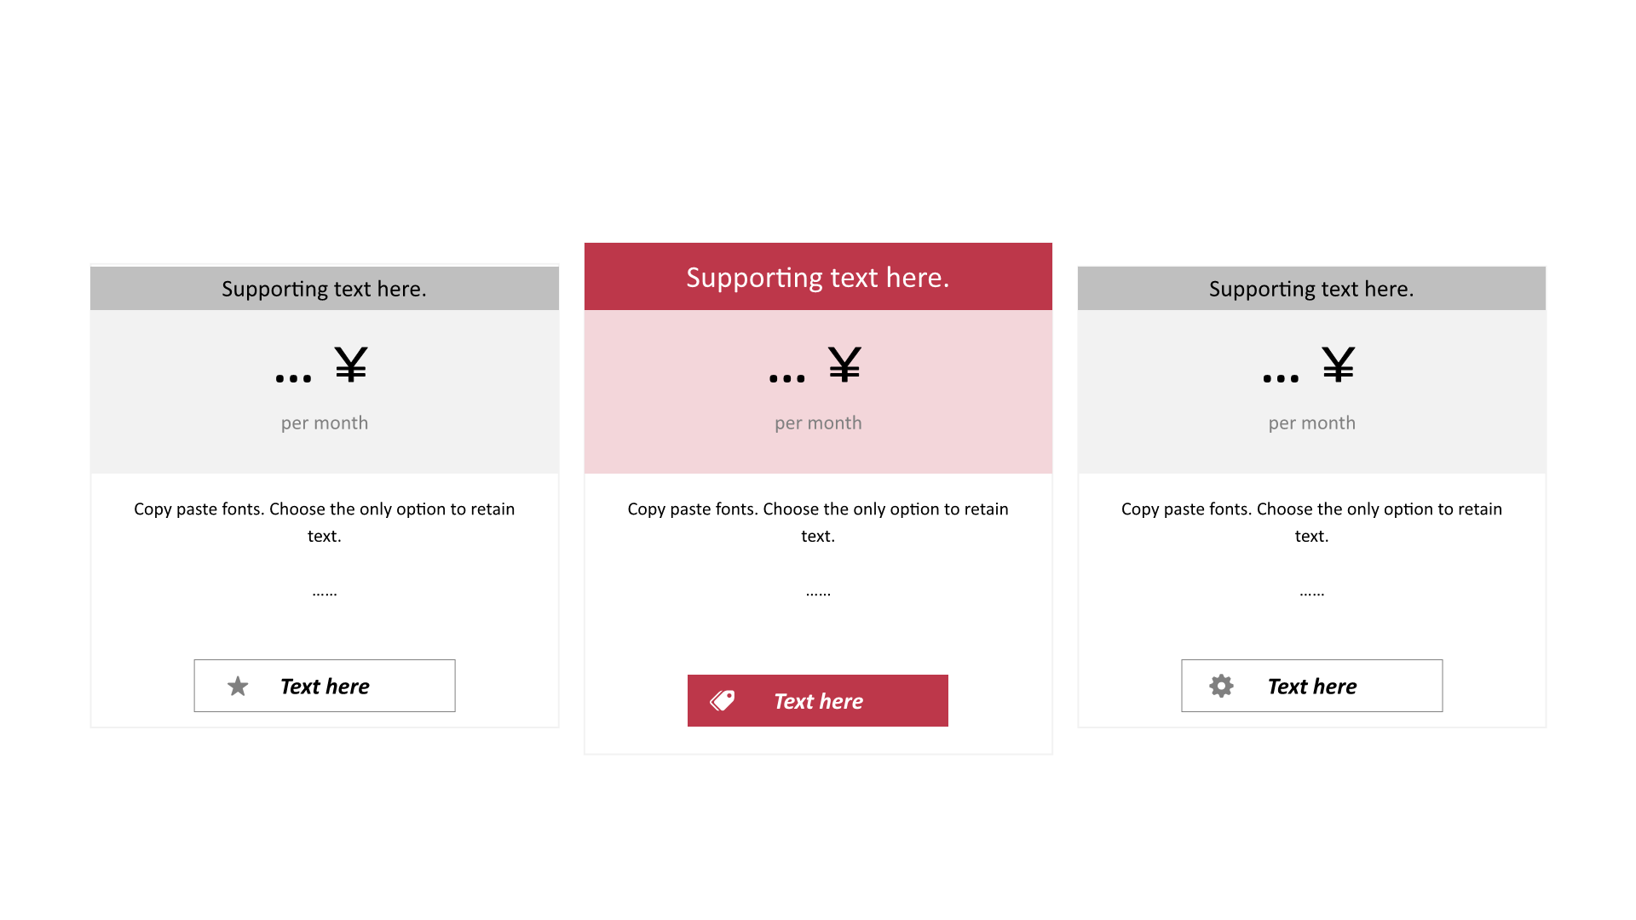Click the star icon in left card
The image size is (1636, 920).
238,686
